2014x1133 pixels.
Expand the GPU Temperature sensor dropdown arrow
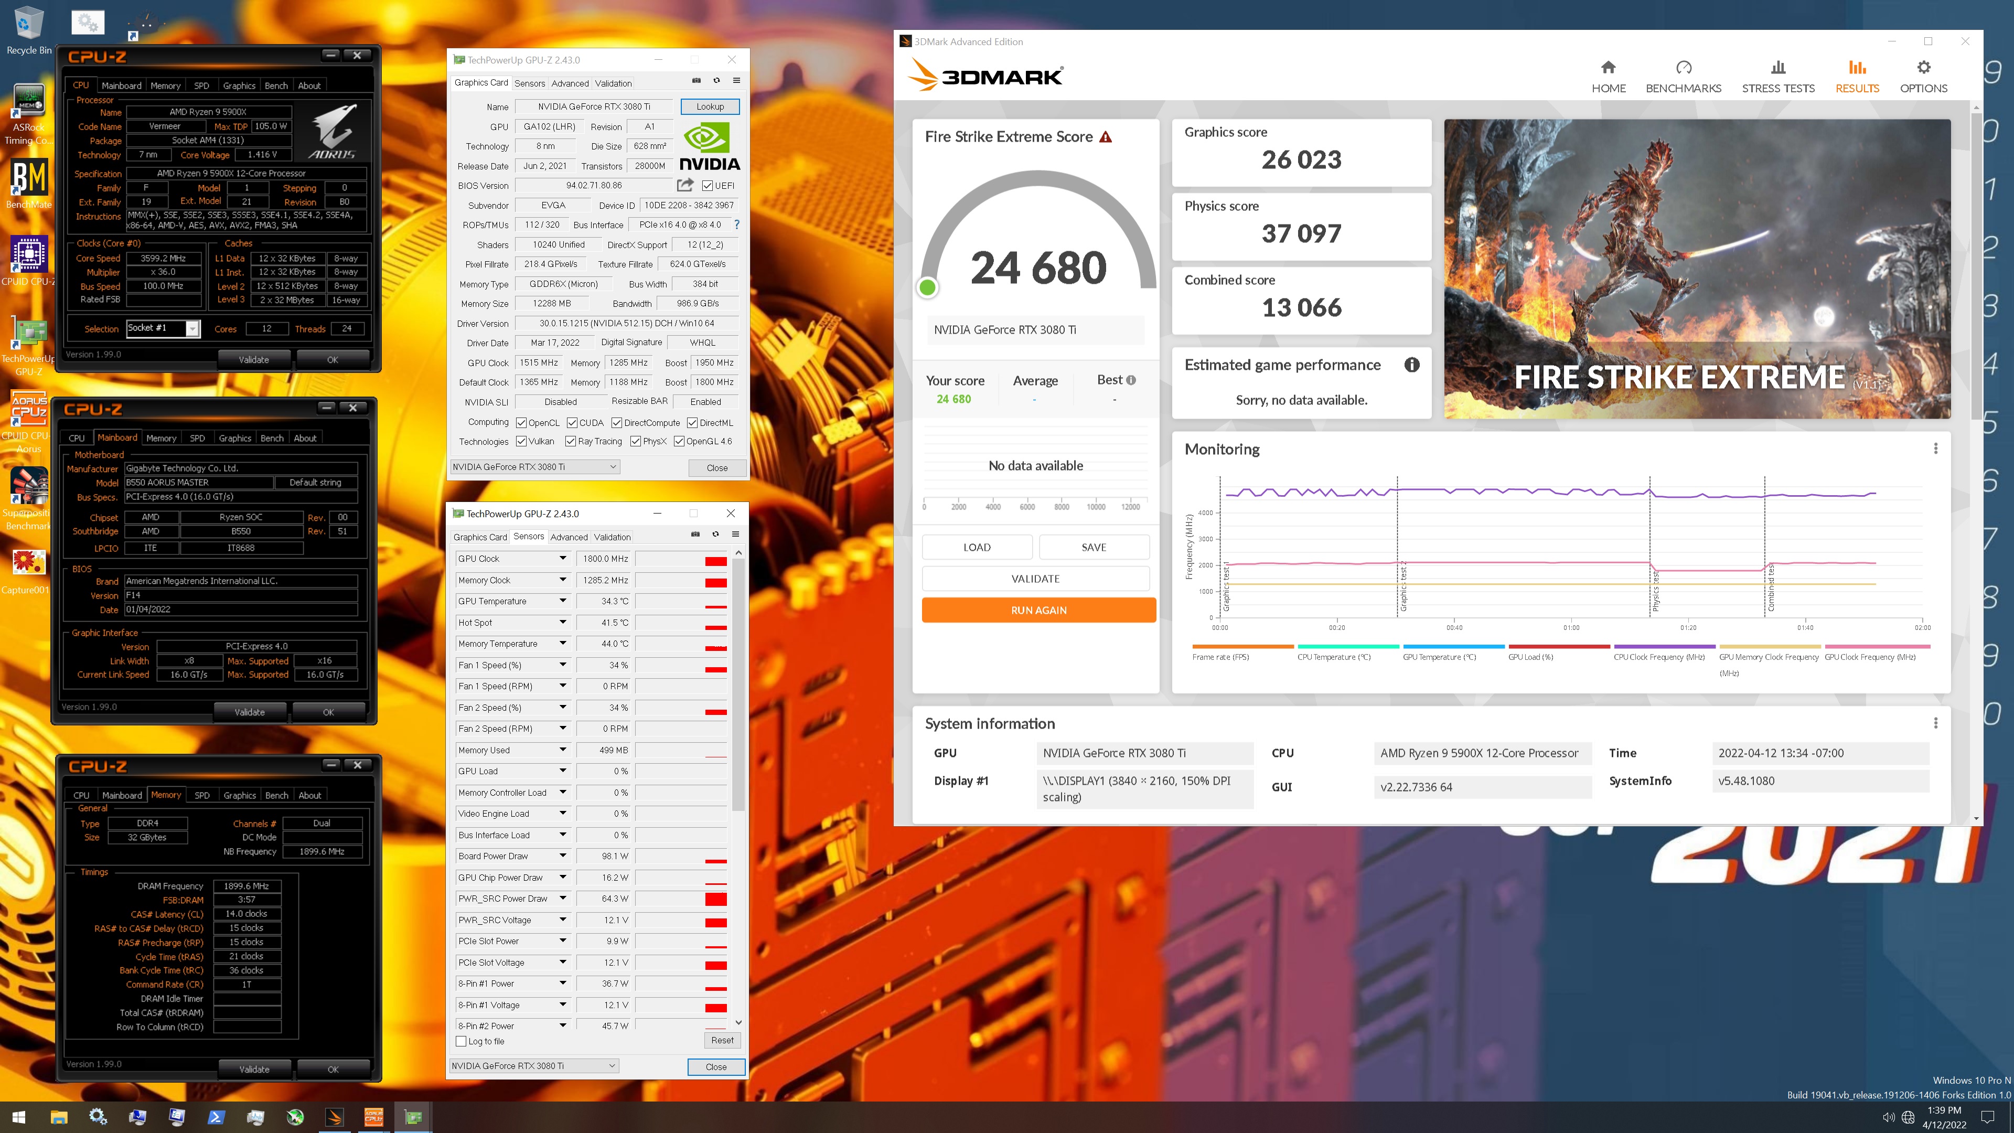562,601
